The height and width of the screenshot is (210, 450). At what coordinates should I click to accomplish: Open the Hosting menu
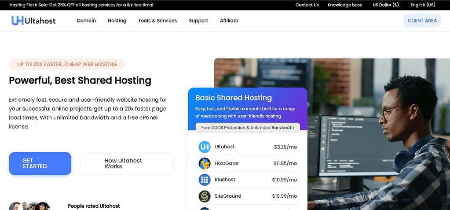117,21
